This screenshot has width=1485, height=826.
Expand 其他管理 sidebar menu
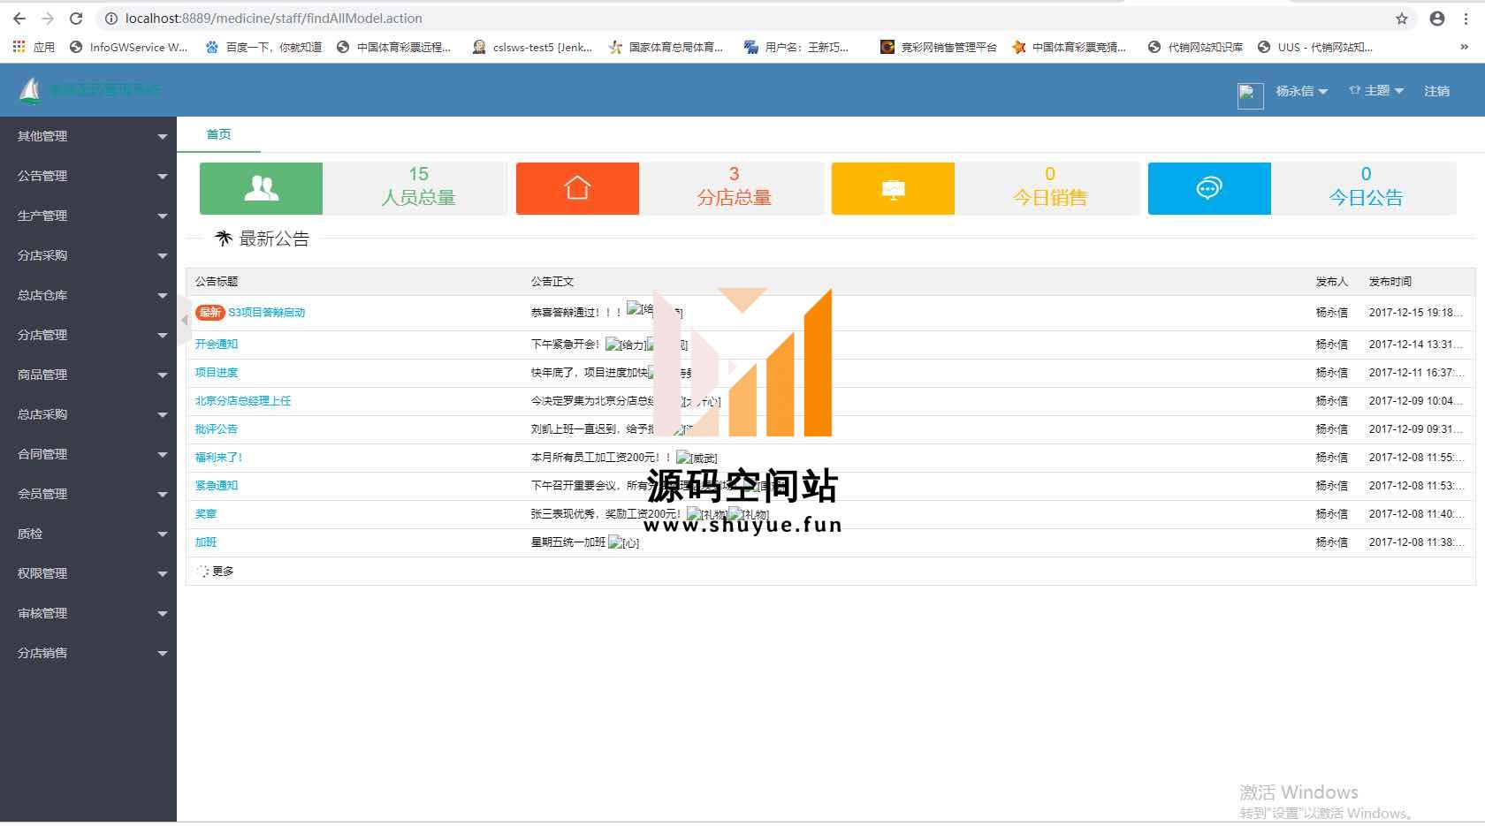88,136
